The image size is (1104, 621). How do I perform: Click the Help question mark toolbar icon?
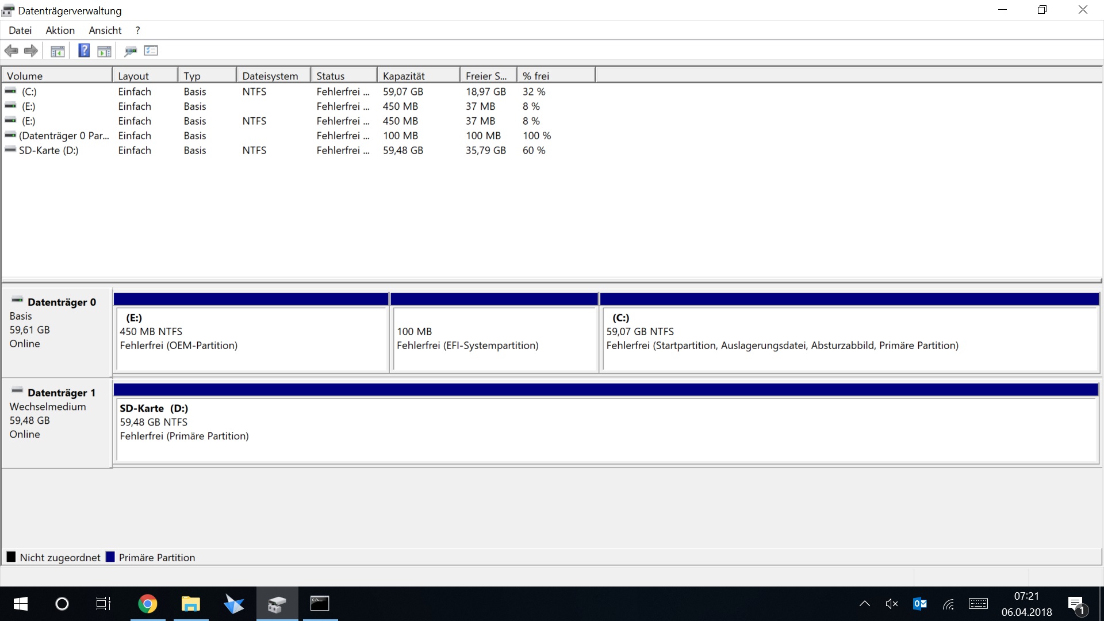click(84, 51)
